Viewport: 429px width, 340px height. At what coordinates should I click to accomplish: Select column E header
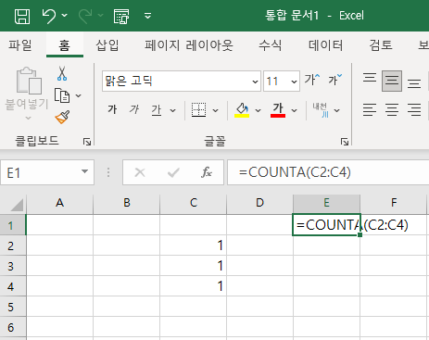click(x=326, y=203)
